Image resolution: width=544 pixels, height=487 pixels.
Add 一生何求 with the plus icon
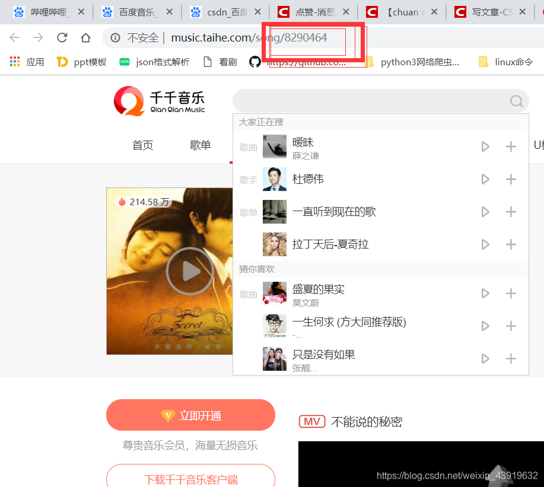511,326
